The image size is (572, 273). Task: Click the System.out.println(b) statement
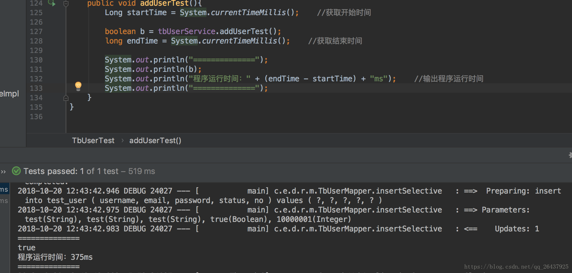pos(153,69)
